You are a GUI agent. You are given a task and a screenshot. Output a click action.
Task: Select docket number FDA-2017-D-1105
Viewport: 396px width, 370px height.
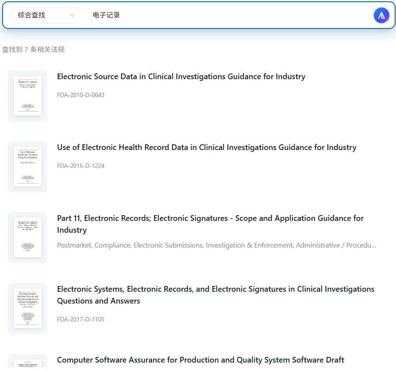(80, 319)
